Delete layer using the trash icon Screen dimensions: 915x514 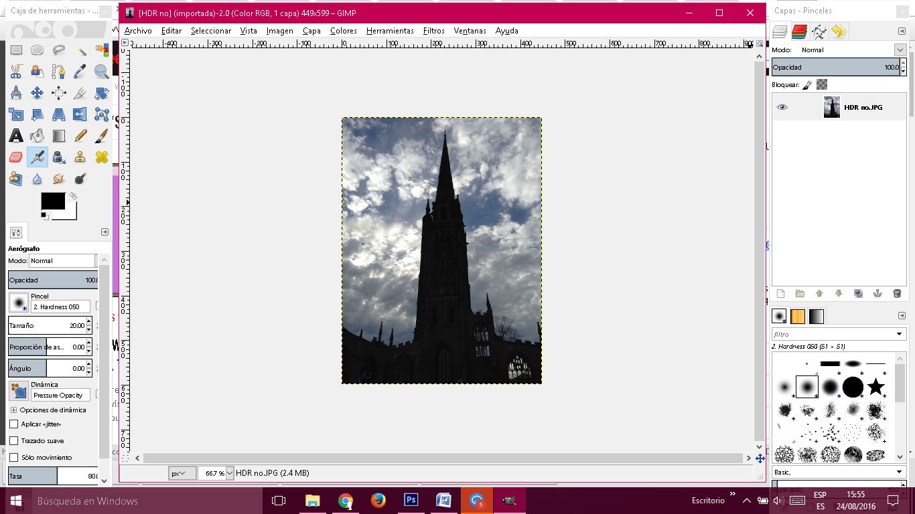[x=897, y=294]
